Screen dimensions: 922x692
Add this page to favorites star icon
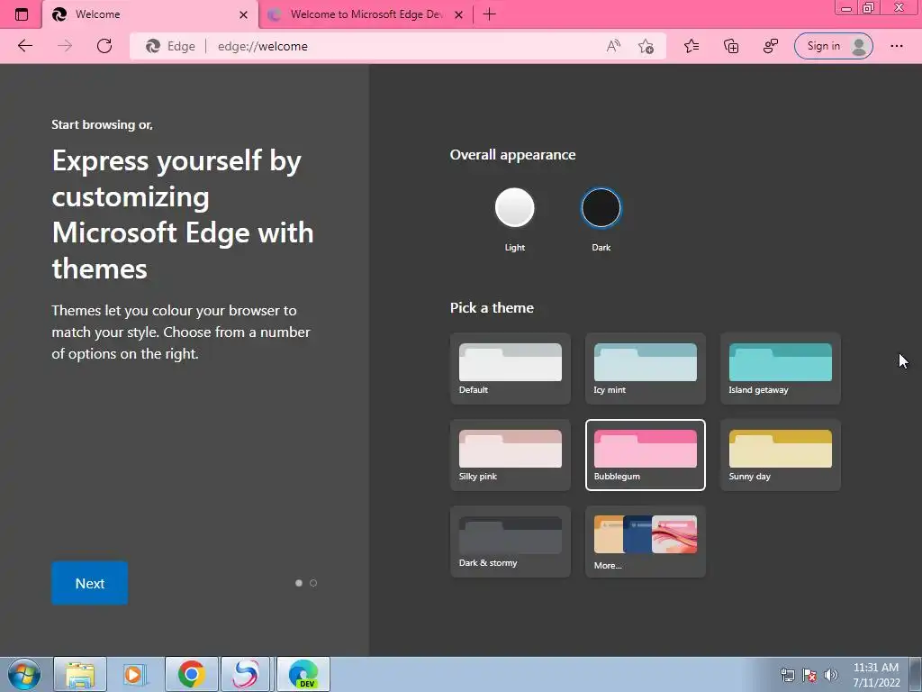coord(646,46)
